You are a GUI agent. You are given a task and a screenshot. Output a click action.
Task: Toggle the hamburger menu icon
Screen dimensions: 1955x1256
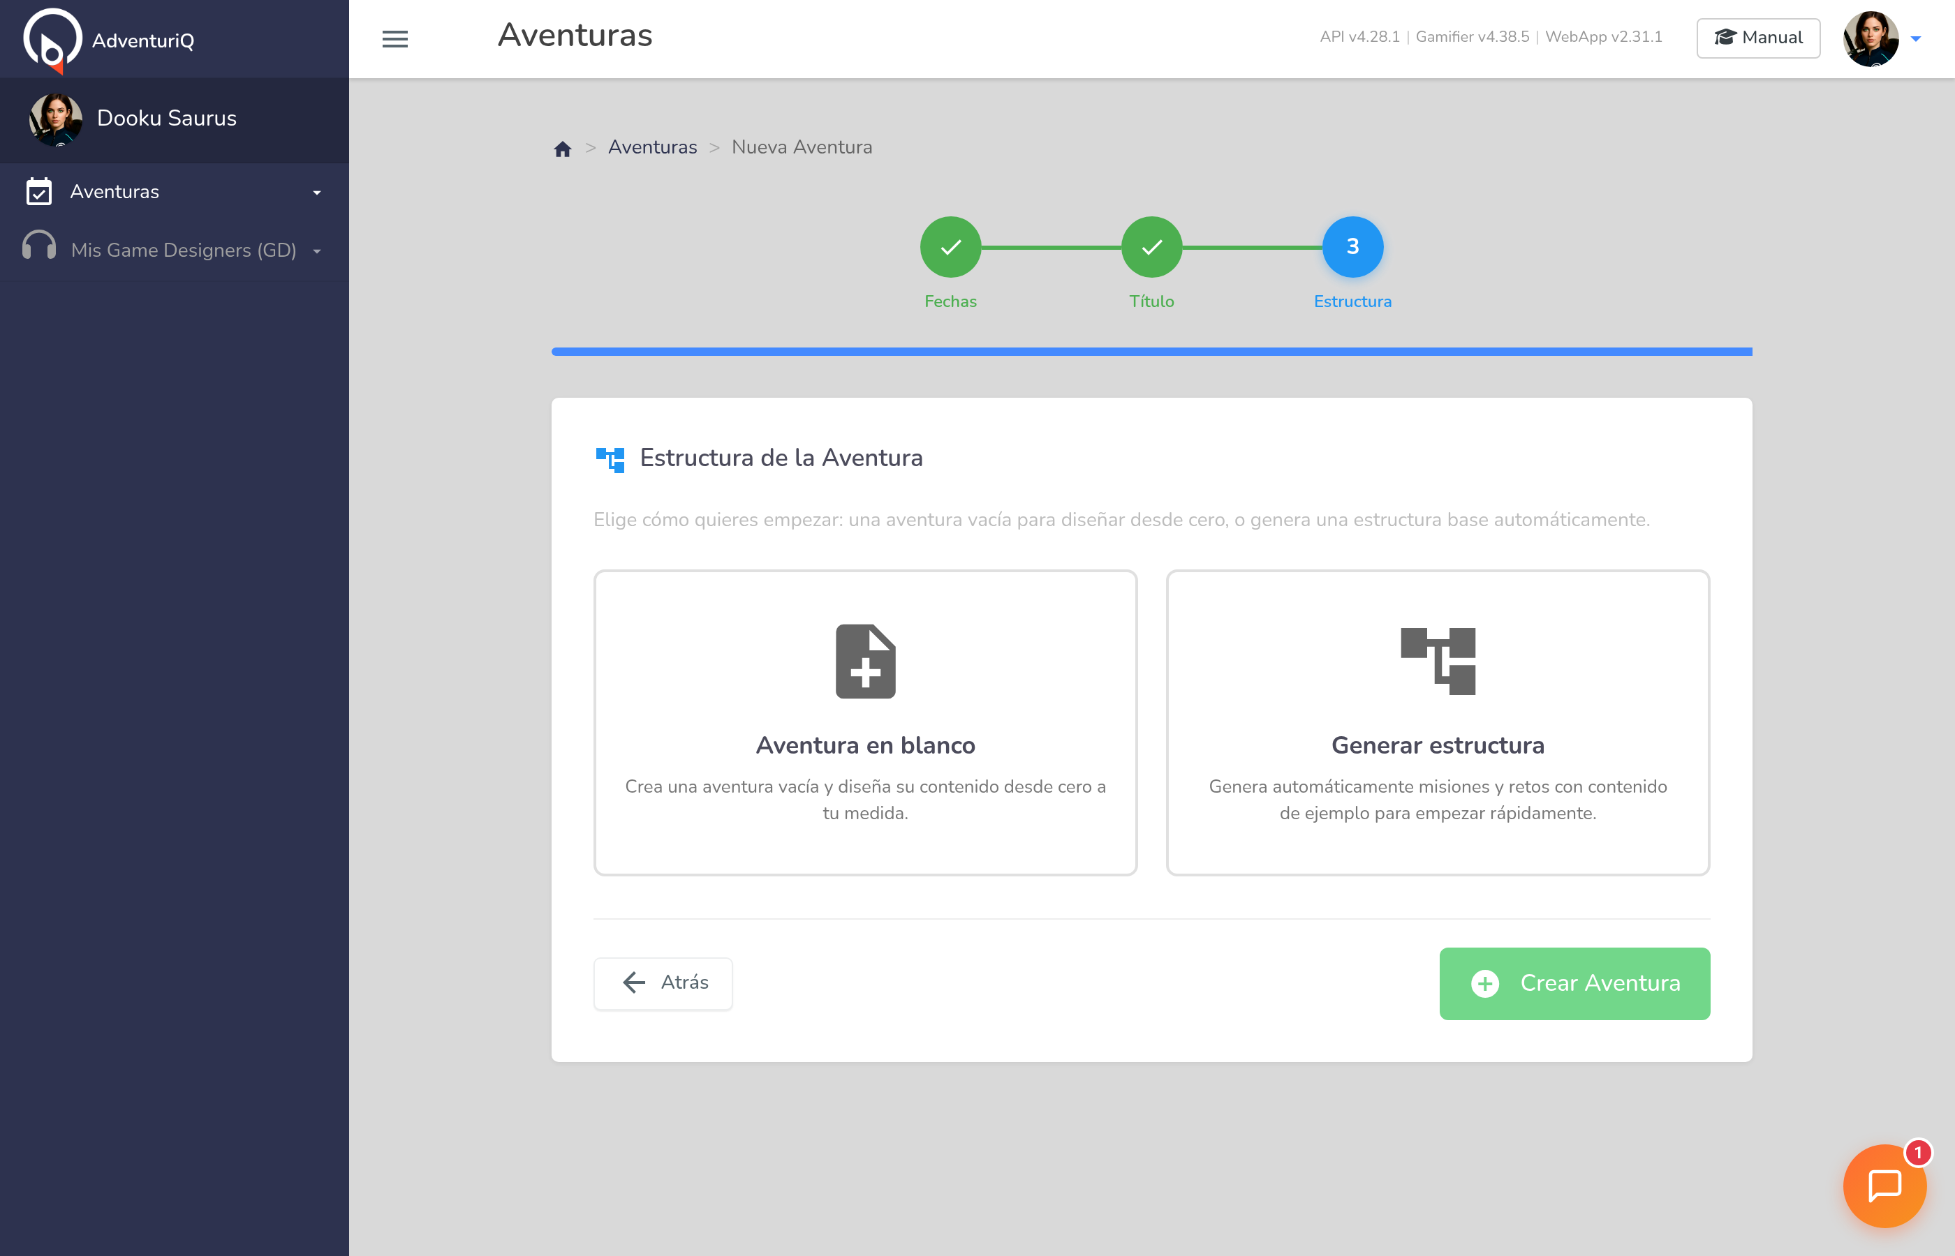tap(395, 38)
